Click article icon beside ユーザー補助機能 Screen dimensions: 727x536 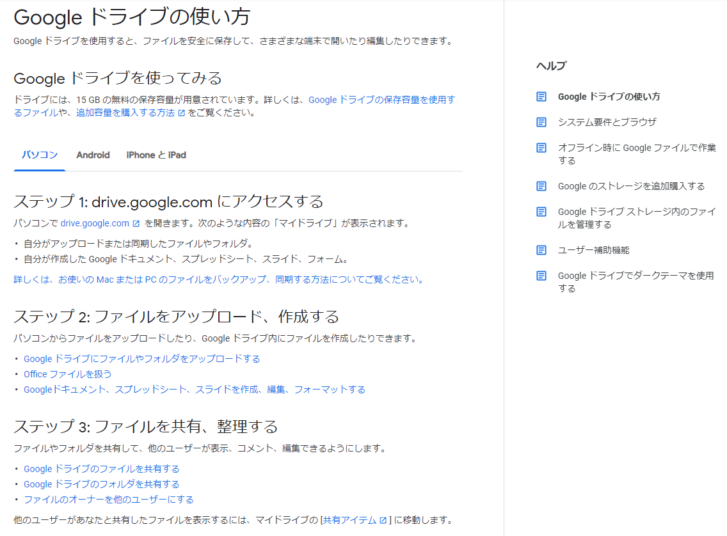[x=541, y=250]
